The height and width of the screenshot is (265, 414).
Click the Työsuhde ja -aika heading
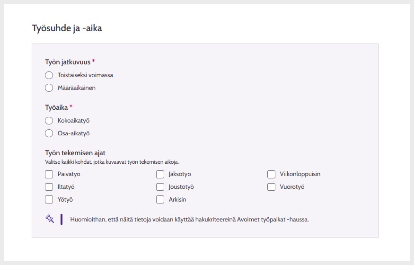[67, 28]
